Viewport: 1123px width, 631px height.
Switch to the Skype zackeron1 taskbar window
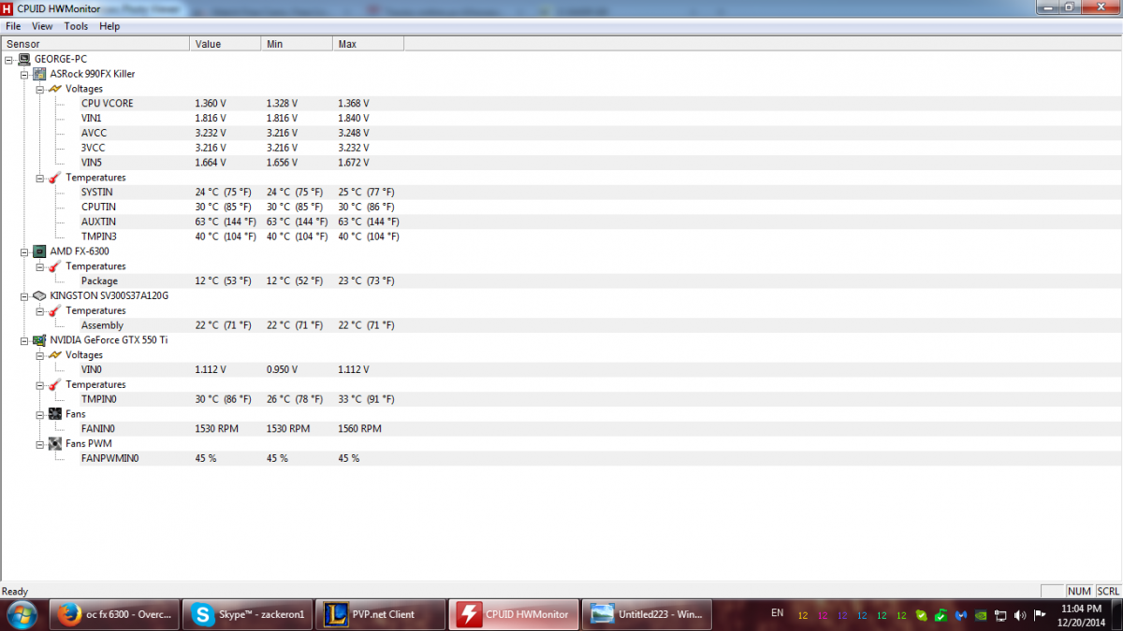click(245, 614)
